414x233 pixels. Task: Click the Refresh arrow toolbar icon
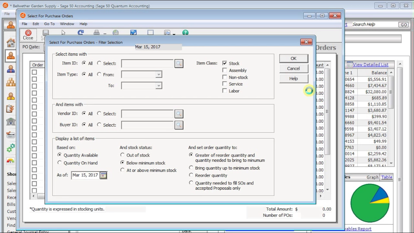pos(81,33)
